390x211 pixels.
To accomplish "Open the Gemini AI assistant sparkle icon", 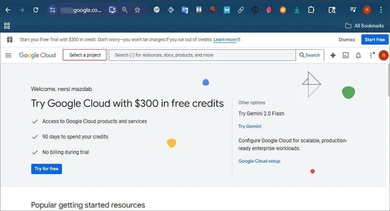I will point(333,55).
